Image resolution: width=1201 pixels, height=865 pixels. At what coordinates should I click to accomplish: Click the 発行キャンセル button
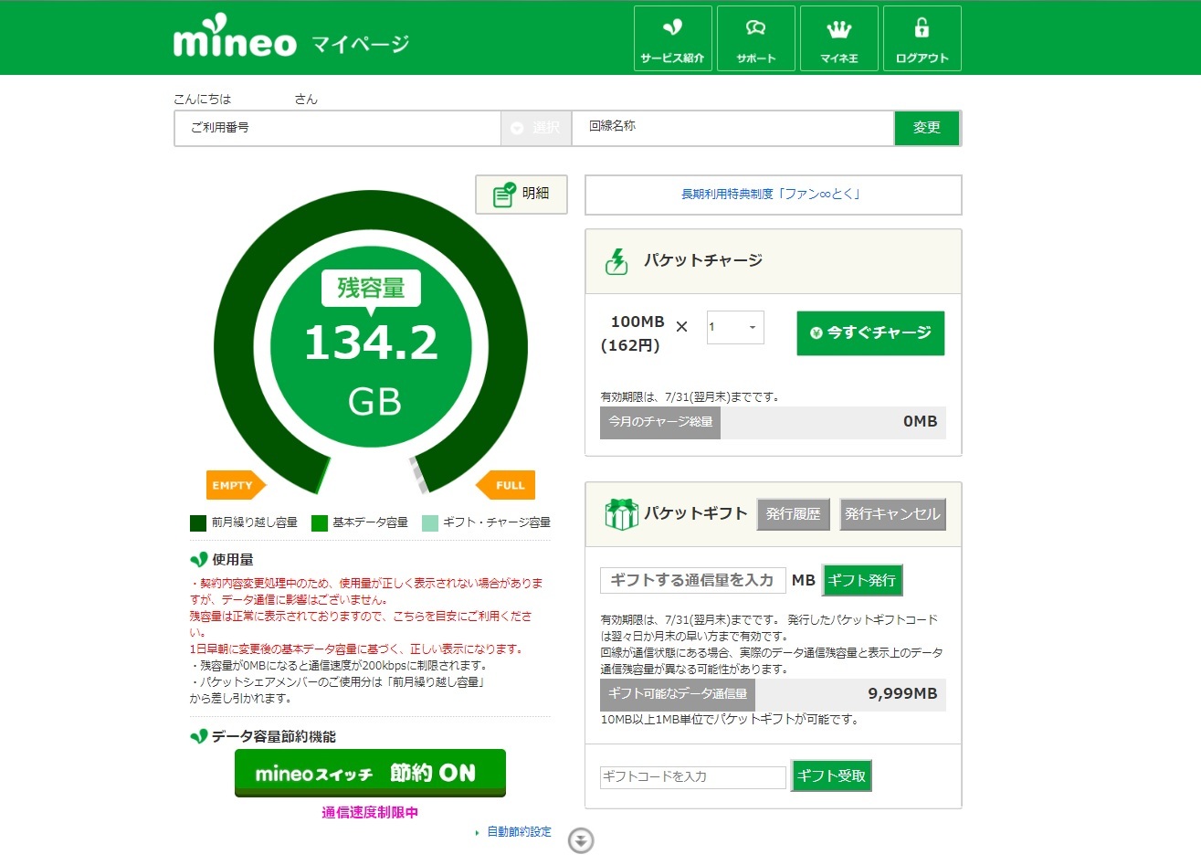[x=892, y=514]
